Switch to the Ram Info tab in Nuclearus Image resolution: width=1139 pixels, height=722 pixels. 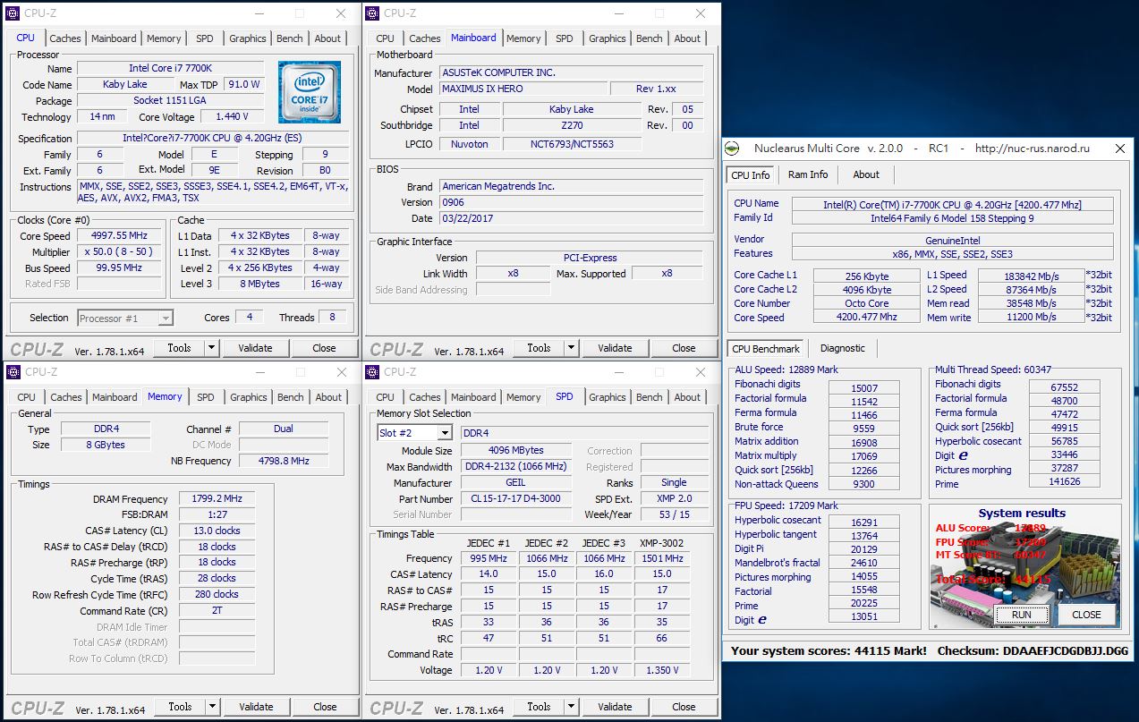[x=808, y=174]
